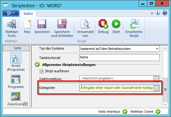Open the Kategorien browse button
Viewport: 171px width, 117px height.
coord(156,88)
